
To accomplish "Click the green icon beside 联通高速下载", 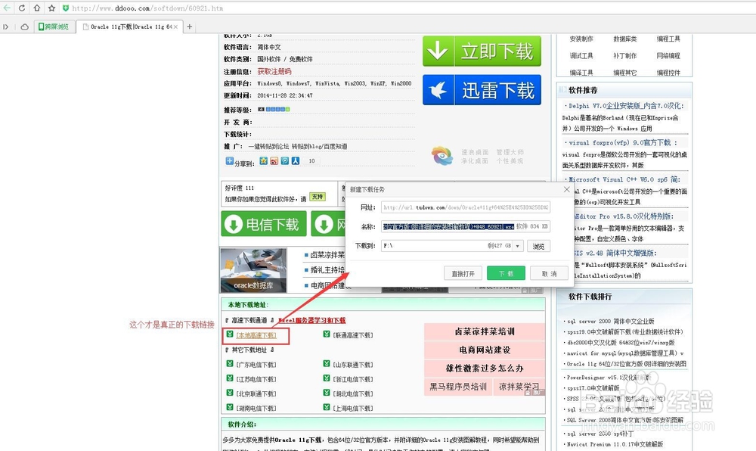I will [327, 334].
